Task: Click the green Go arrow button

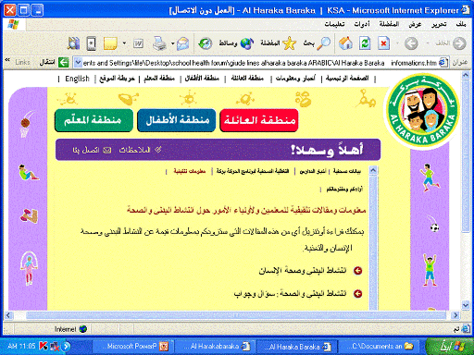Action: point(63,63)
